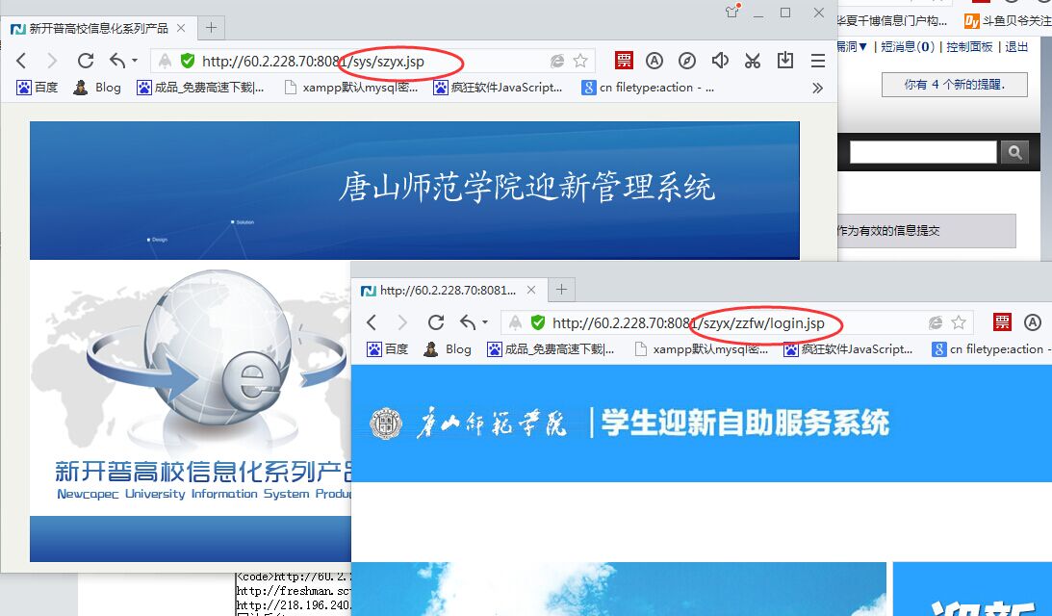Screen dimensions: 1052x616
Task: Click skin shirt icon in the szyx.jsp title bar
Action: coord(731,12)
